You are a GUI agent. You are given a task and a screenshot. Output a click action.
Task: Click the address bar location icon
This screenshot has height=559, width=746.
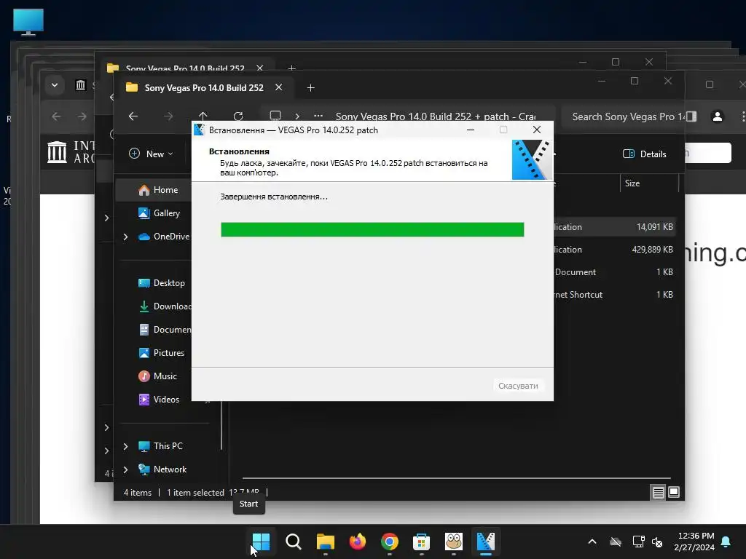[x=275, y=116]
